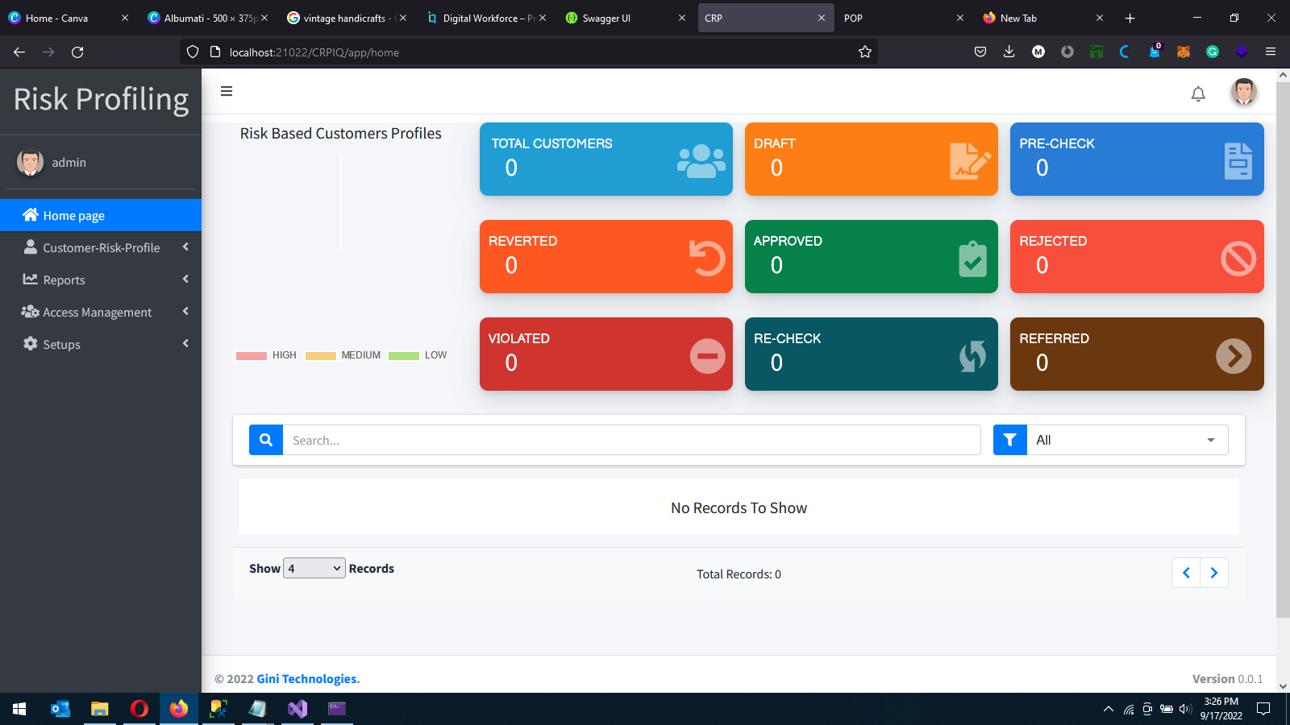Viewport: 1290px width, 725px height.
Task: Open the Firefox application menu
Action: (1271, 52)
